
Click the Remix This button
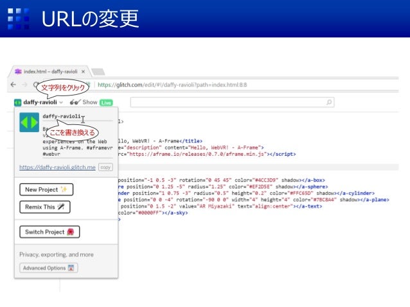pos(45,207)
